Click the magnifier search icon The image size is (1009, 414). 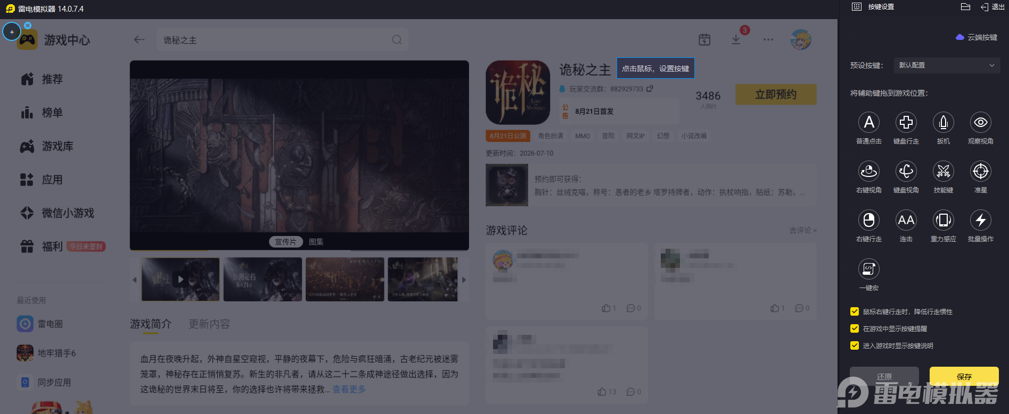point(397,40)
